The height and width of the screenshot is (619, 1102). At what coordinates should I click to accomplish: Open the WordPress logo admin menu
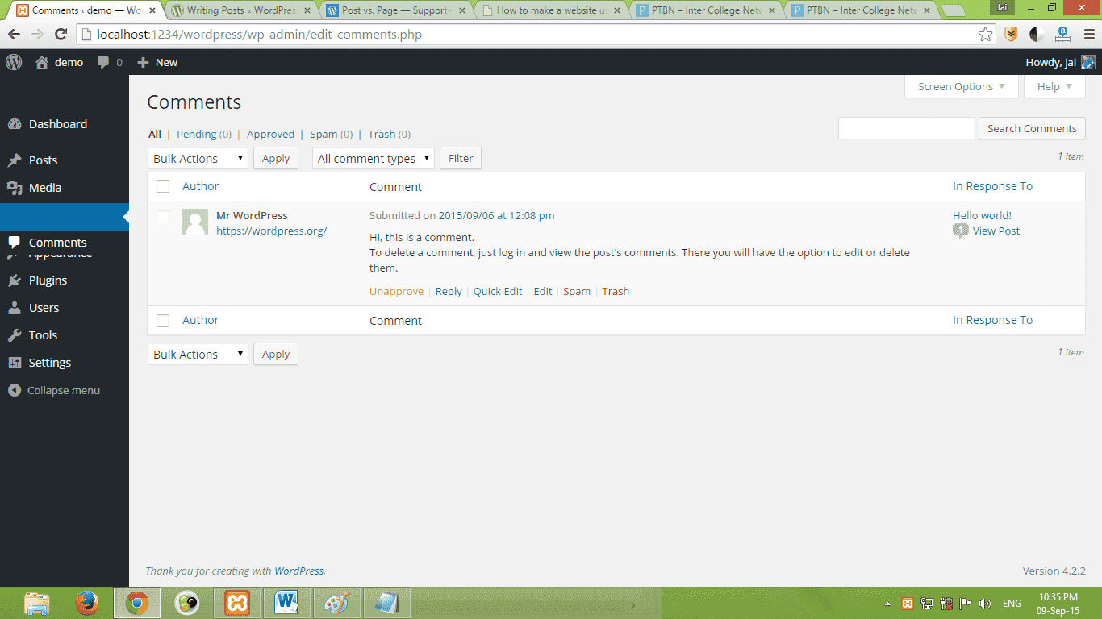pos(14,62)
